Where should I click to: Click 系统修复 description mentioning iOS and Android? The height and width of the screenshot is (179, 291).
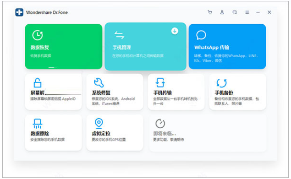[113, 101]
